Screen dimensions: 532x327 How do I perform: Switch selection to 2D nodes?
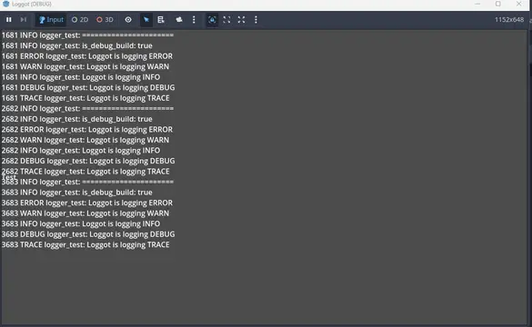tap(80, 20)
